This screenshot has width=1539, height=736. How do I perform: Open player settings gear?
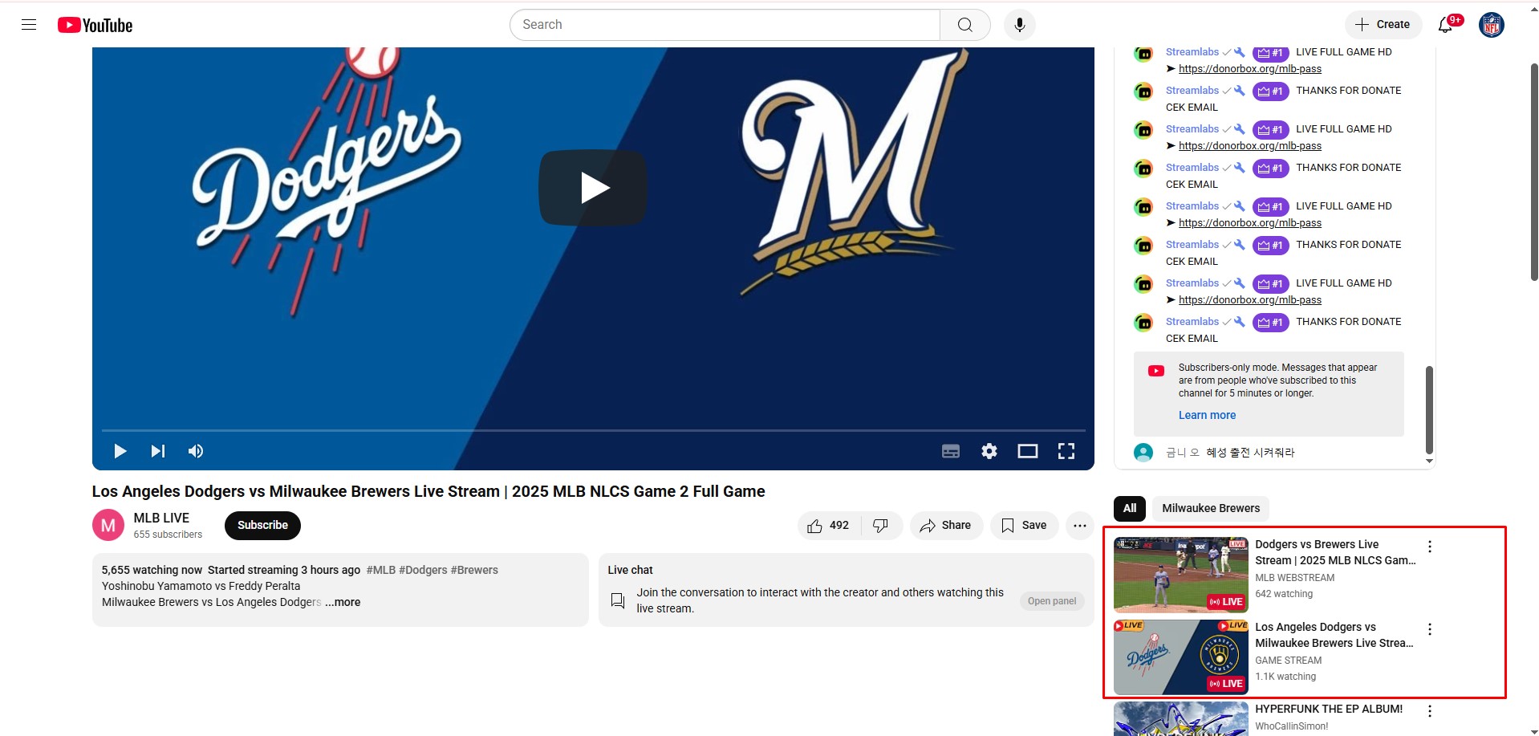989,451
